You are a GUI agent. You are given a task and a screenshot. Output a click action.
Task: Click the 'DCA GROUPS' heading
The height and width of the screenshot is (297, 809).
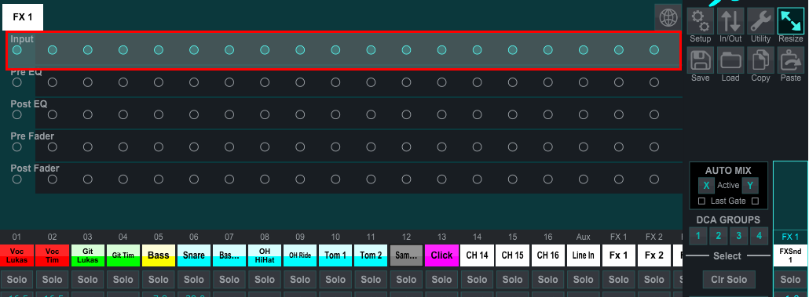729,219
